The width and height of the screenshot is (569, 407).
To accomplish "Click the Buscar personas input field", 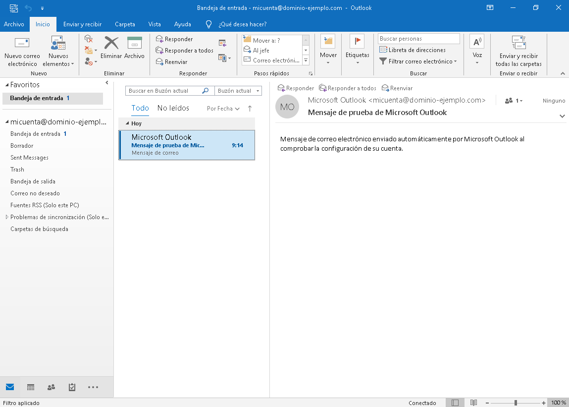I will tap(418, 39).
